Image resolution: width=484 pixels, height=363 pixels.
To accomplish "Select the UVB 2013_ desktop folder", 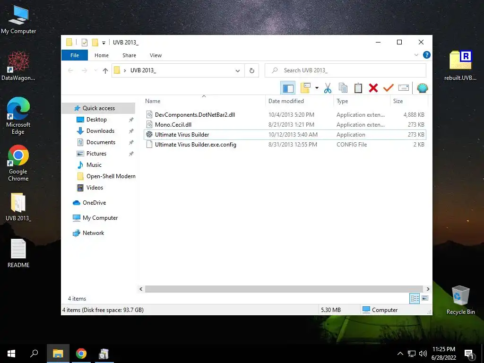I will click(x=18, y=207).
